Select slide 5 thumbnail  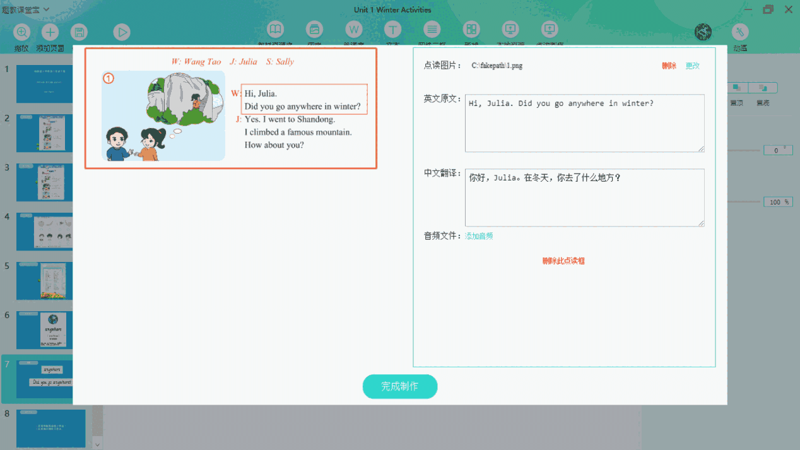point(44,281)
